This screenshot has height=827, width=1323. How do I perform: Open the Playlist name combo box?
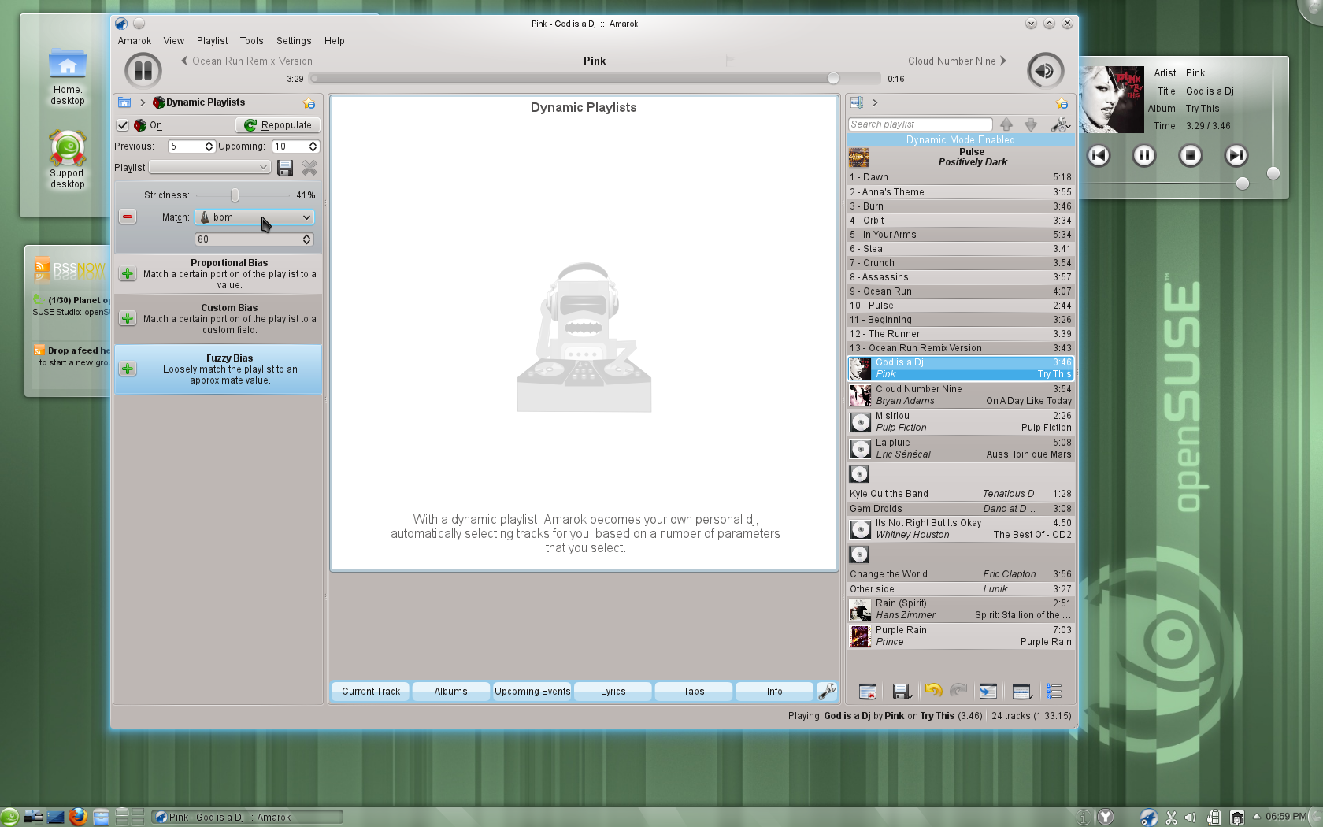209,167
